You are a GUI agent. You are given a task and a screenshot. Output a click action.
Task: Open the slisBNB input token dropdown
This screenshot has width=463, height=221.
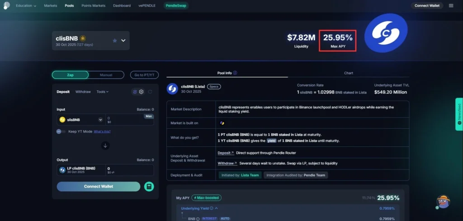[x=100, y=120]
